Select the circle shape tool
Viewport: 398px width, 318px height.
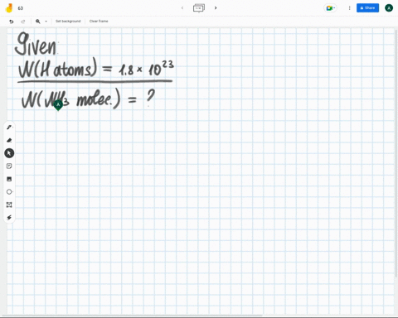pyautogui.click(x=9, y=192)
